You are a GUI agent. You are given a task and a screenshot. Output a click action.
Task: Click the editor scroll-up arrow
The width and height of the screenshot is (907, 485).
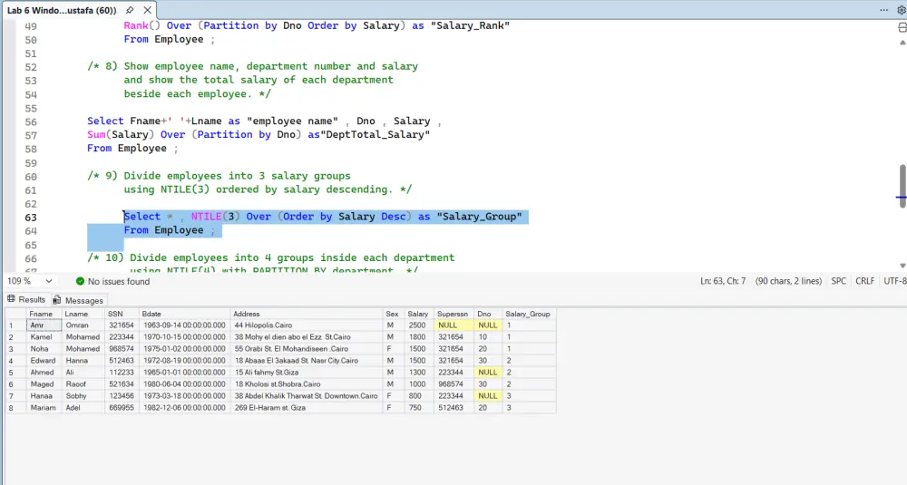click(902, 43)
